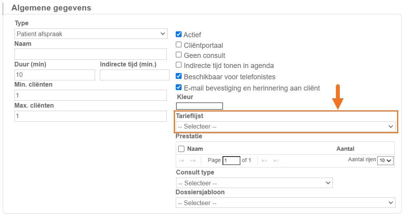This screenshot has height=216, width=408.
Task: Click next page pagination icon
Action: [265, 160]
